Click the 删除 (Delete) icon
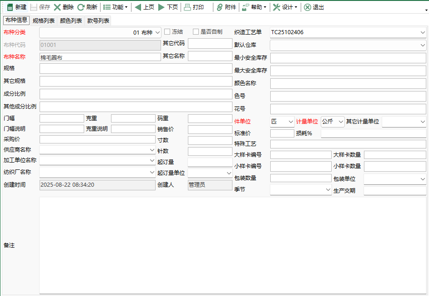The image size is (429, 296). 57,7
